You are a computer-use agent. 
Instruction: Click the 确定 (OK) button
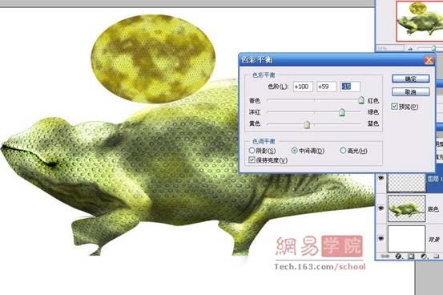click(x=410, y=79)
